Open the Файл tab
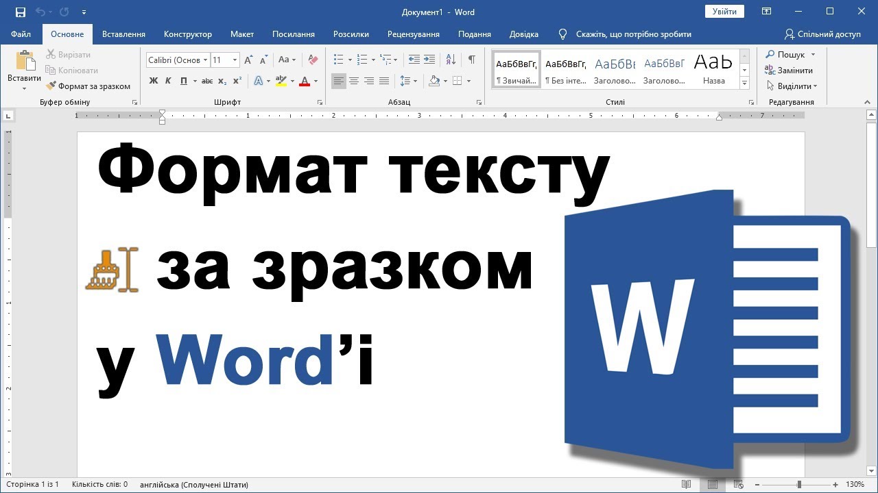Image resolution: width=878 pixels, height=493 pixels. click(x=21, y=34)
